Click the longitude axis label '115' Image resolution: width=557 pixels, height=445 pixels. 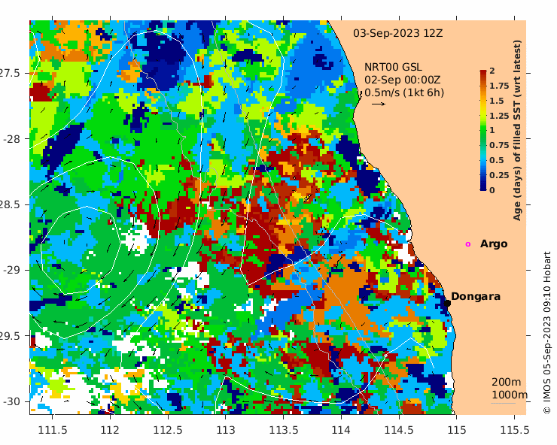click(x=457, y=430)
